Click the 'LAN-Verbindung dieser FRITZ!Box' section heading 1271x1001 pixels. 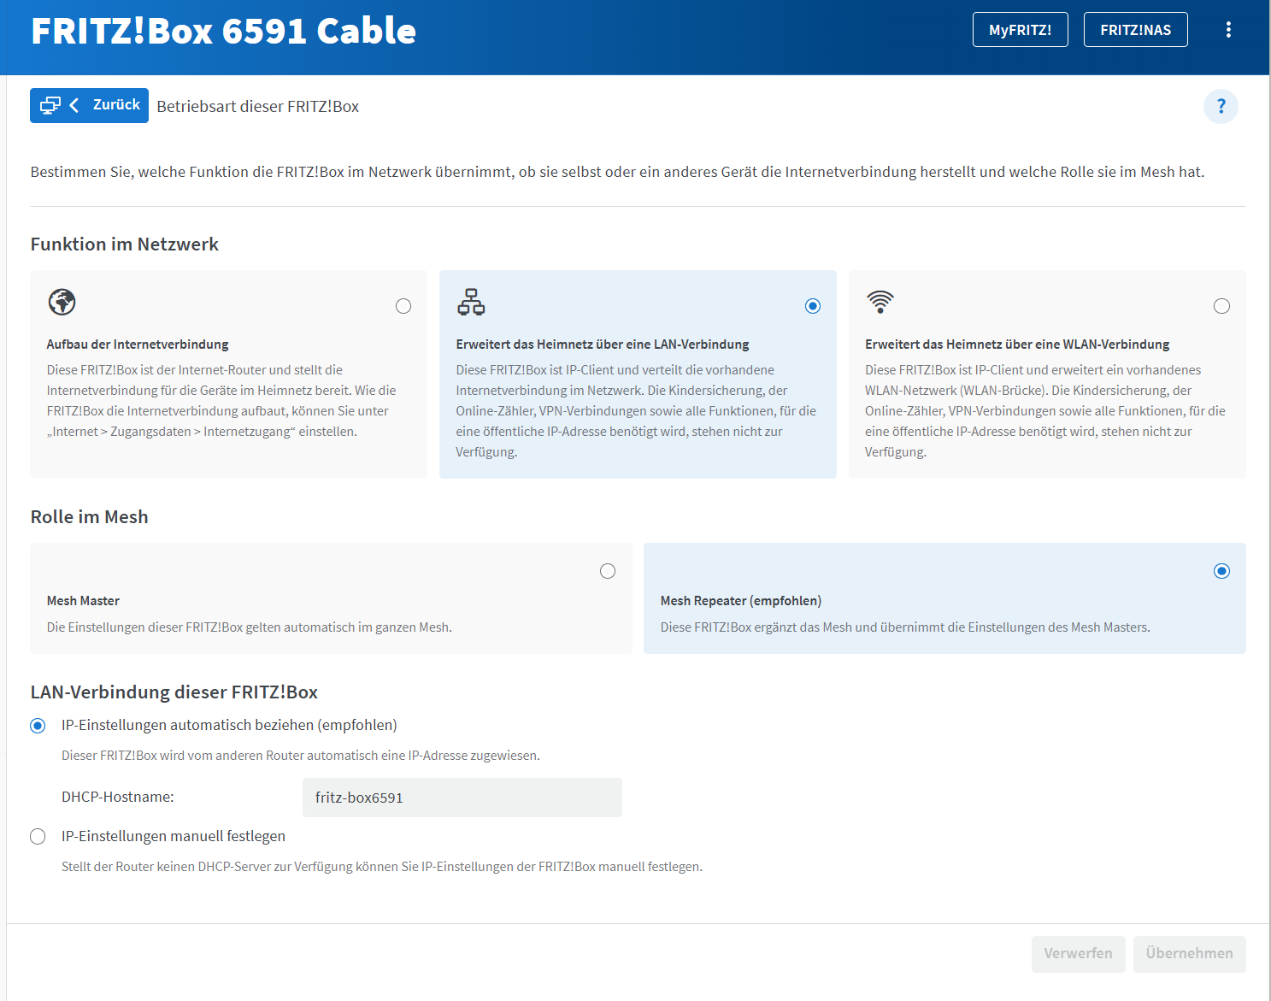point(174,692)
